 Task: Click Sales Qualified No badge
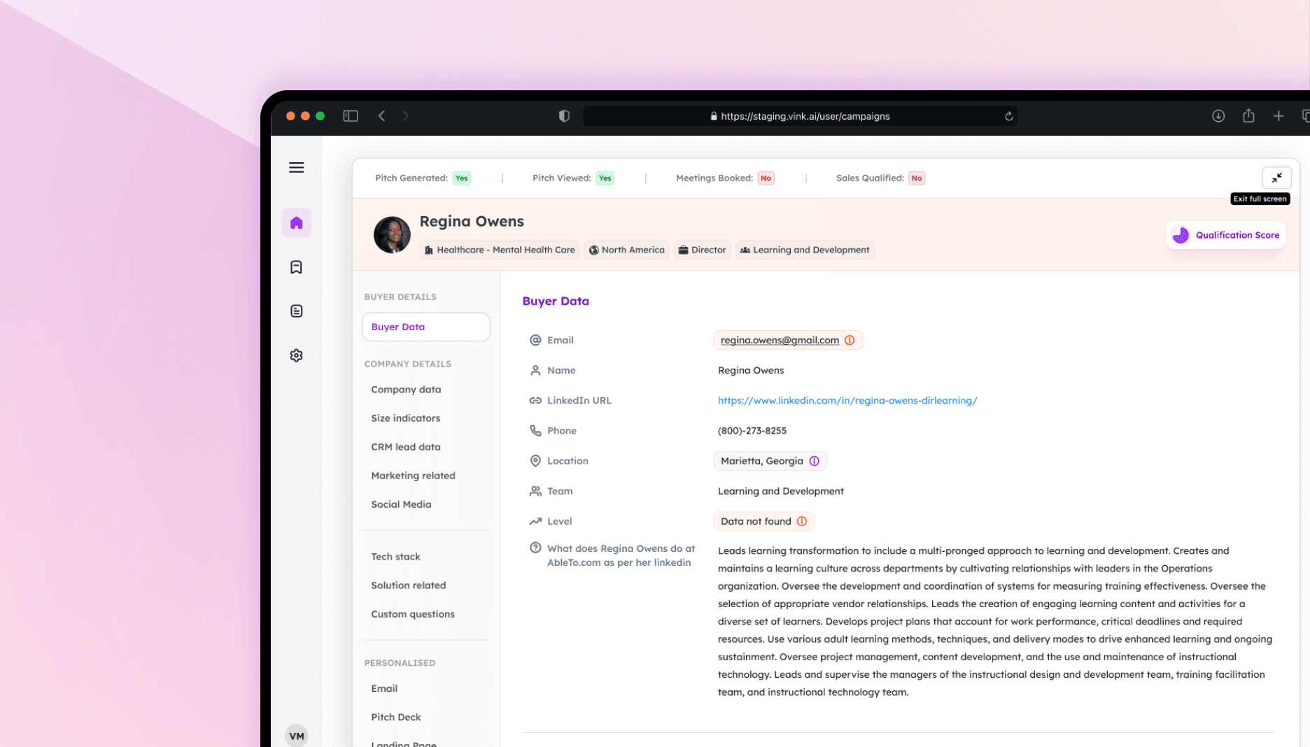click(x=917, y=178)
